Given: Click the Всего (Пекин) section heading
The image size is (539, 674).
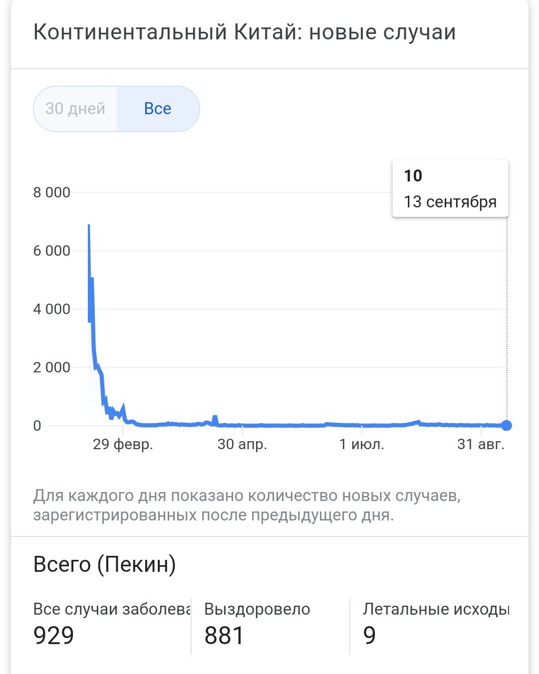Looking at the screenshot, I should tap(104, 564).
